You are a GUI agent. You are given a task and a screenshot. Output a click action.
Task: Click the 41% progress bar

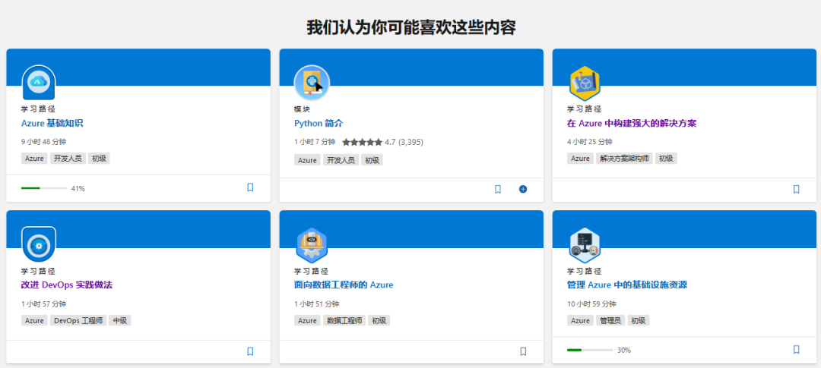(44, 188)
